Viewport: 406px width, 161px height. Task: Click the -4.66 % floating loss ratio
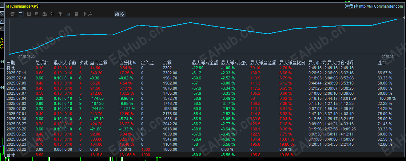[x=228, y=140]
